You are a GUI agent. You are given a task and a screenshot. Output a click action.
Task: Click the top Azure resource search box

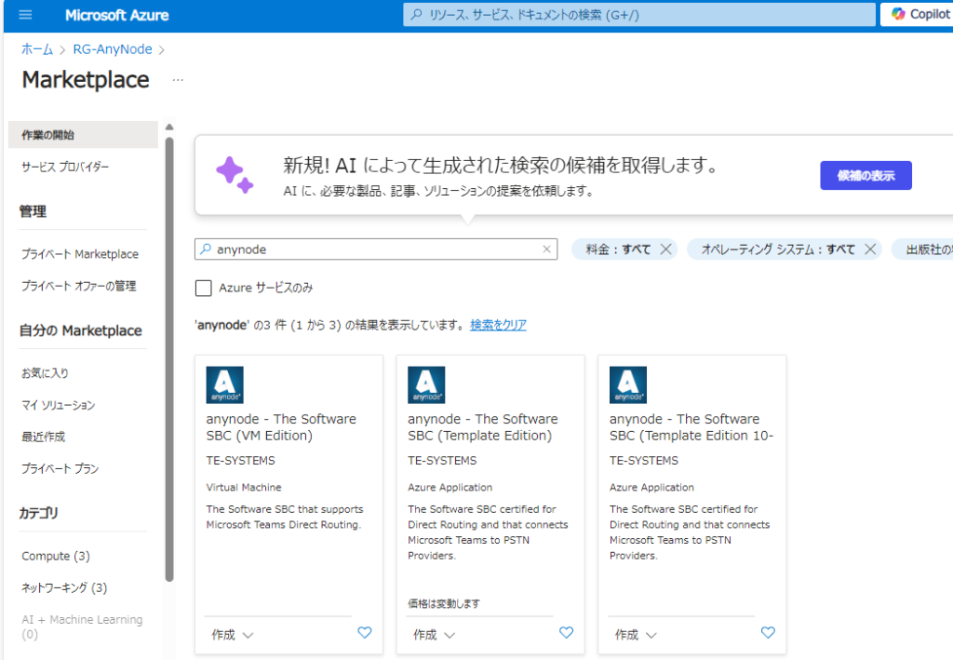[x=640, y=15]
